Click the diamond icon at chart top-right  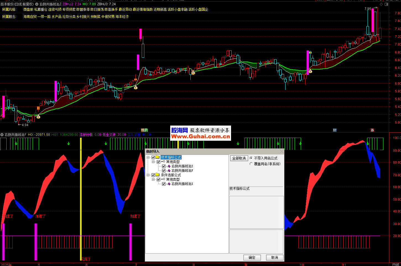pos(381,4)
